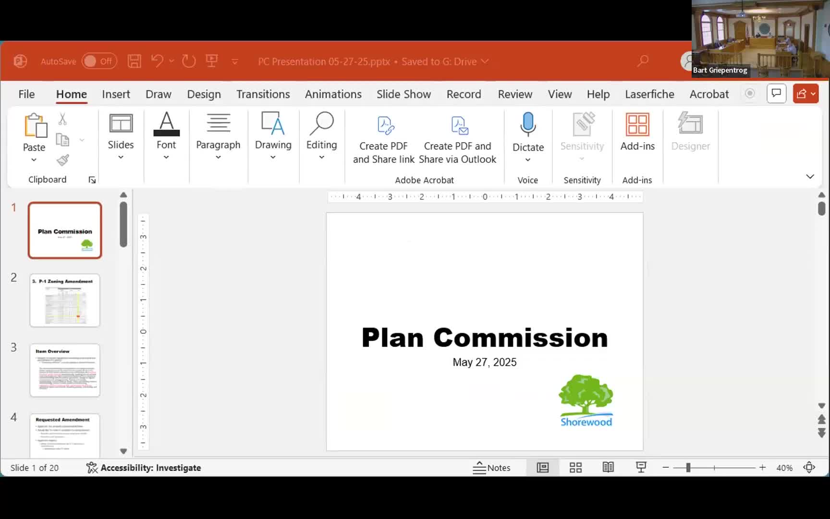Select slide 3 Item Overview thumbnail

pos(65,370)
